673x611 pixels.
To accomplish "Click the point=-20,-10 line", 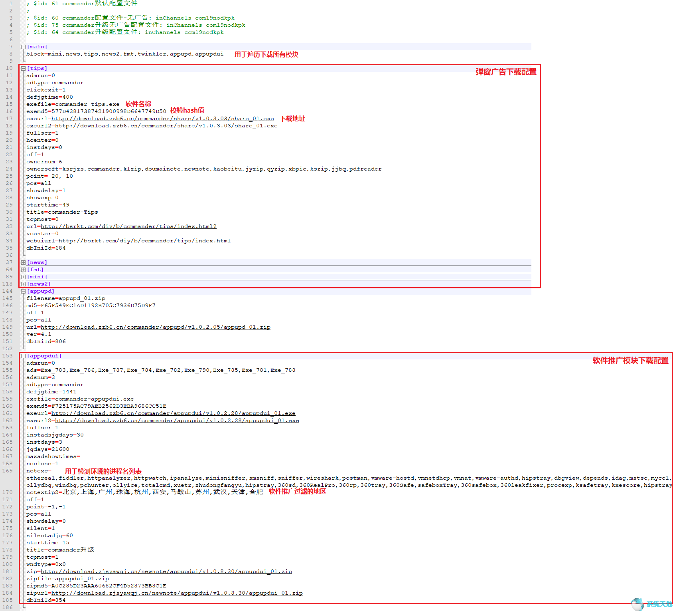I will [x=49, y=176].
